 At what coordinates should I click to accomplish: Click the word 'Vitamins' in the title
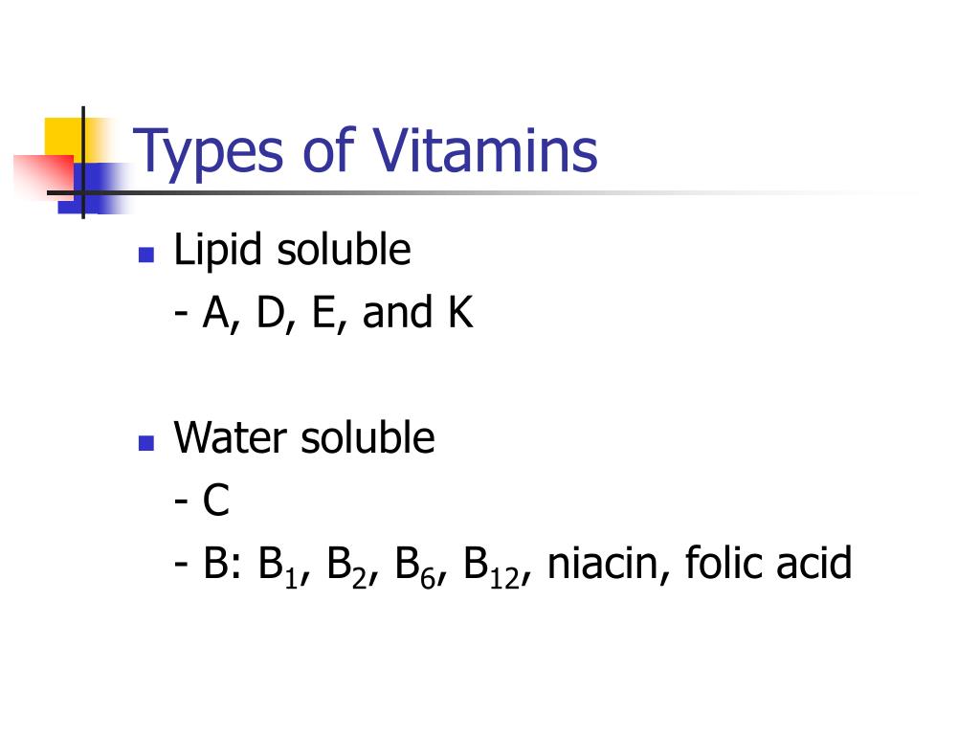tap(485, 150)
